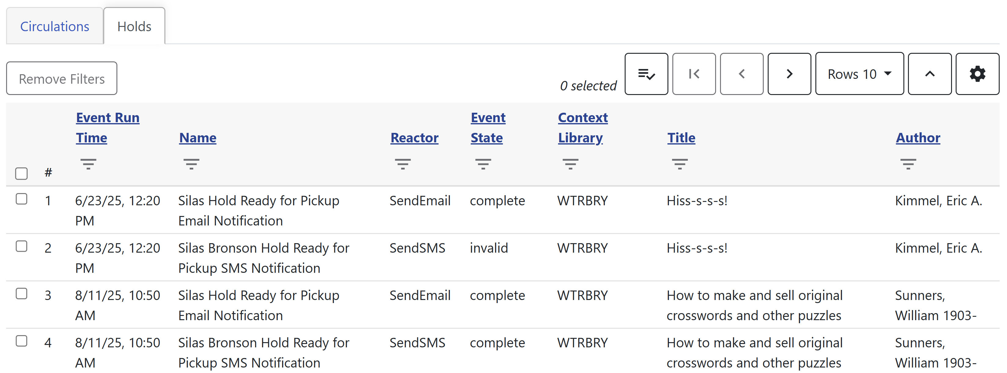Go to previous results page

(x=741, y=74)
